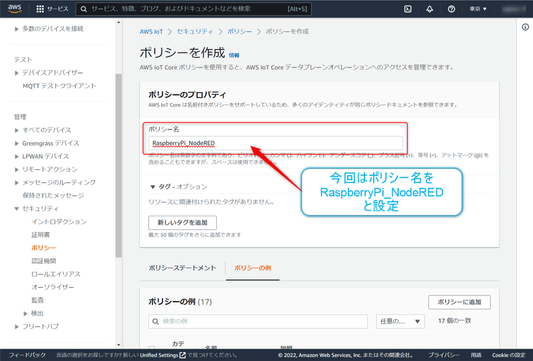Click the 検索の例 search field

coord(258,321)
